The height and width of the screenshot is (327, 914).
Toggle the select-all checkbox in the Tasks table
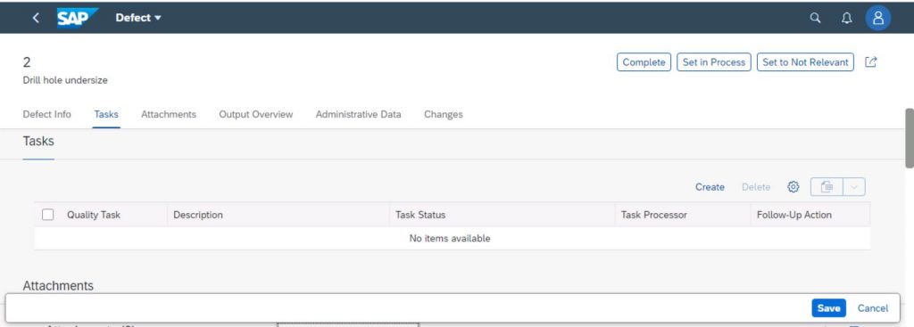(x=48, y=215)
